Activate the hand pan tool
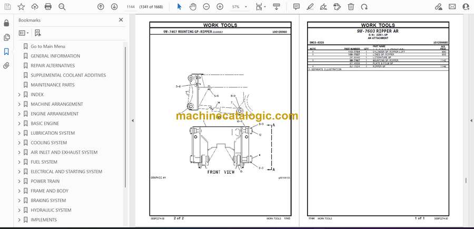474x229 pixels. (193, 7)
